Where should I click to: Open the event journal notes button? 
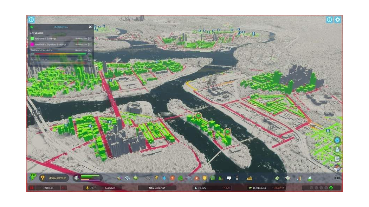click(337, 159)
